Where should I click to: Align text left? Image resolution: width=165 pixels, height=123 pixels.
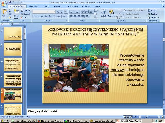click(71, 16)
